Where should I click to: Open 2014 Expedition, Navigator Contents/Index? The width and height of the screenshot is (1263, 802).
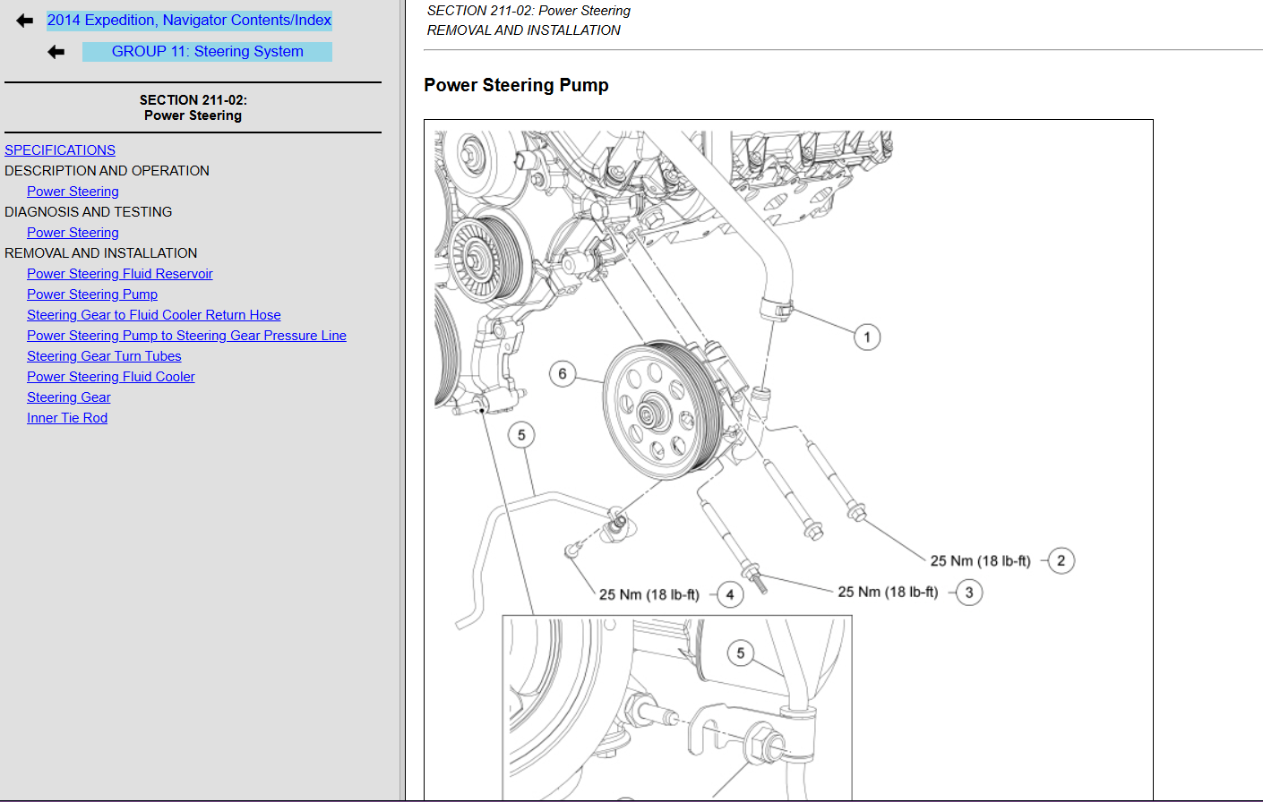click(x=189, y=21)
